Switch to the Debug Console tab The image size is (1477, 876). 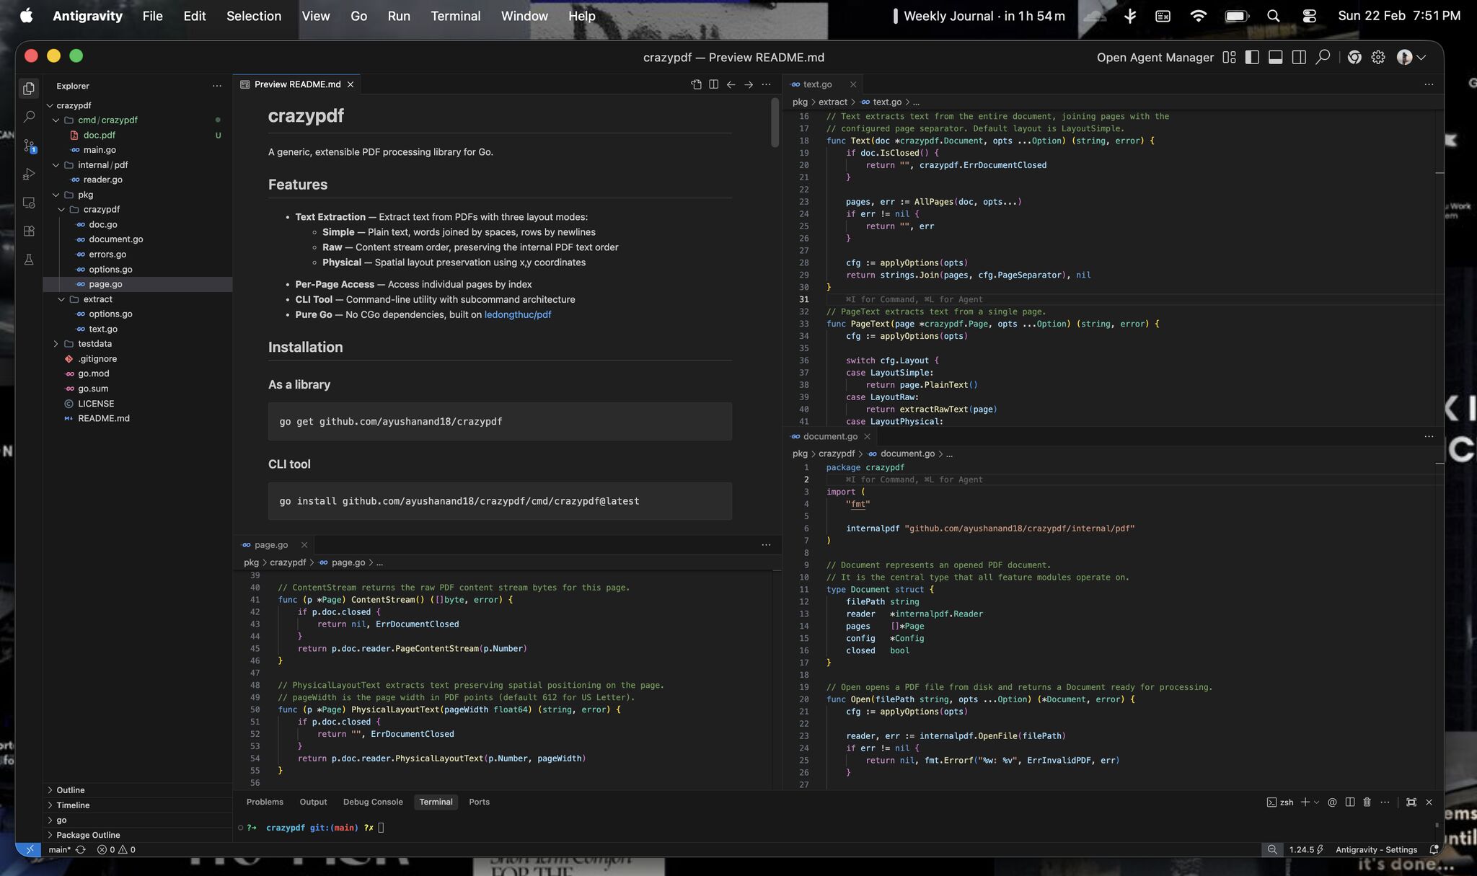point(373,802)
